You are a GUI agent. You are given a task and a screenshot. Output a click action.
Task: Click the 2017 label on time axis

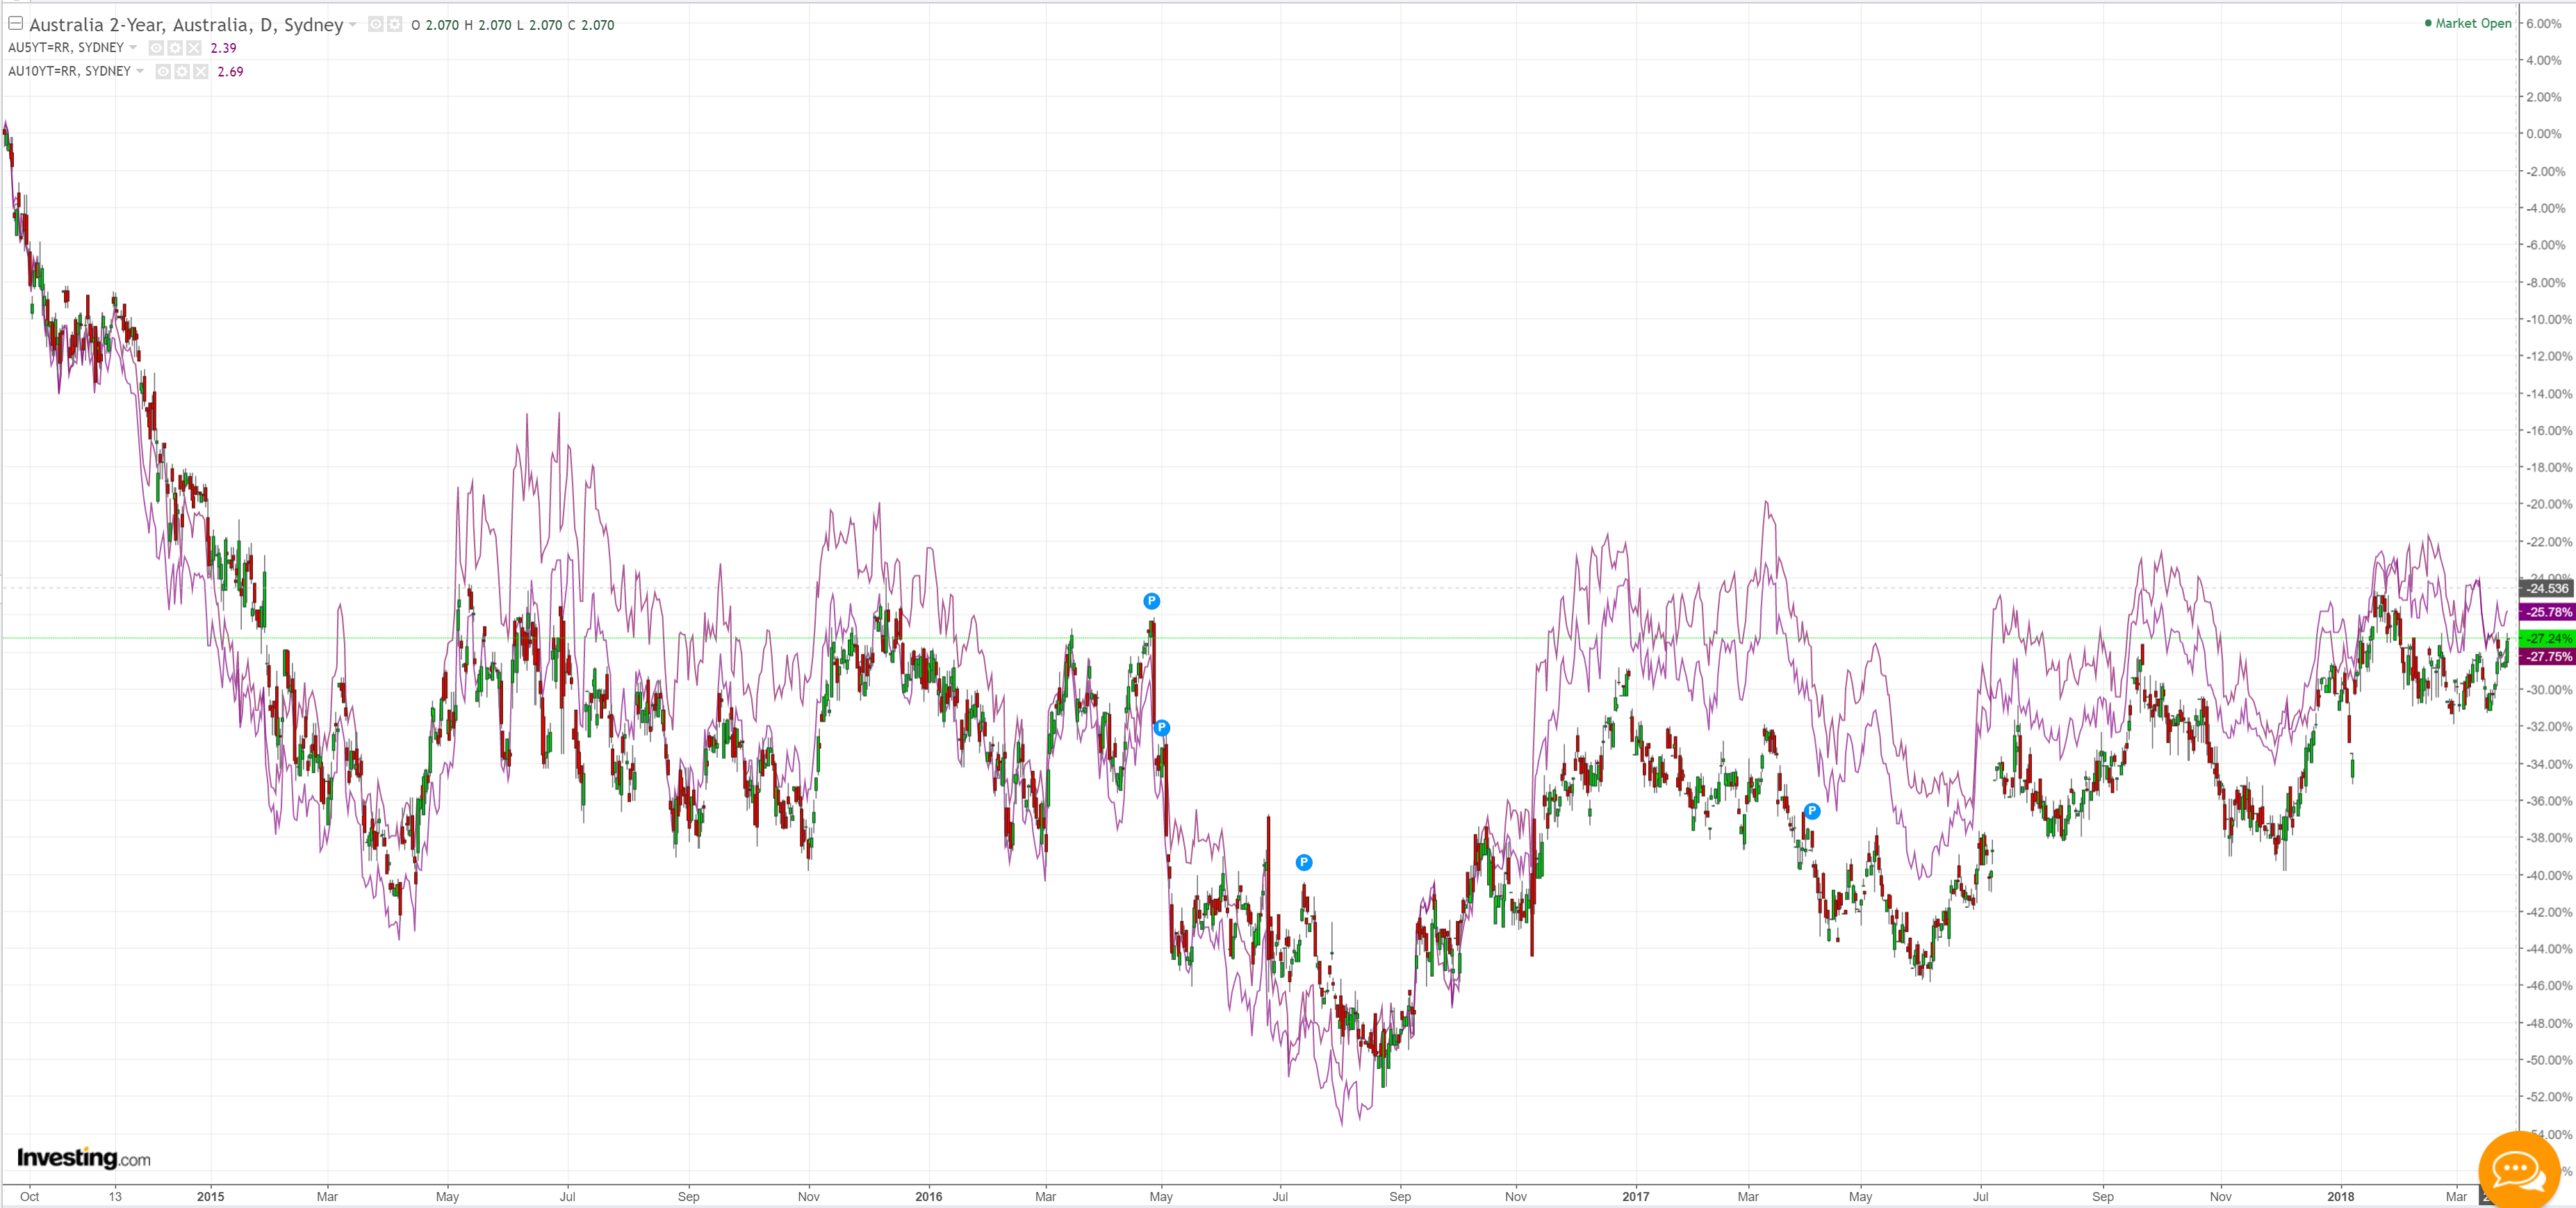pos(1635,1196)
